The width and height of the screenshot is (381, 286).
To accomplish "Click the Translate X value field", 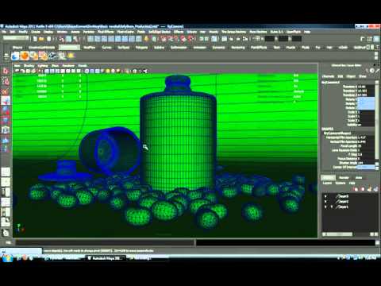I will pyautogui.click(x=366, y=87).
